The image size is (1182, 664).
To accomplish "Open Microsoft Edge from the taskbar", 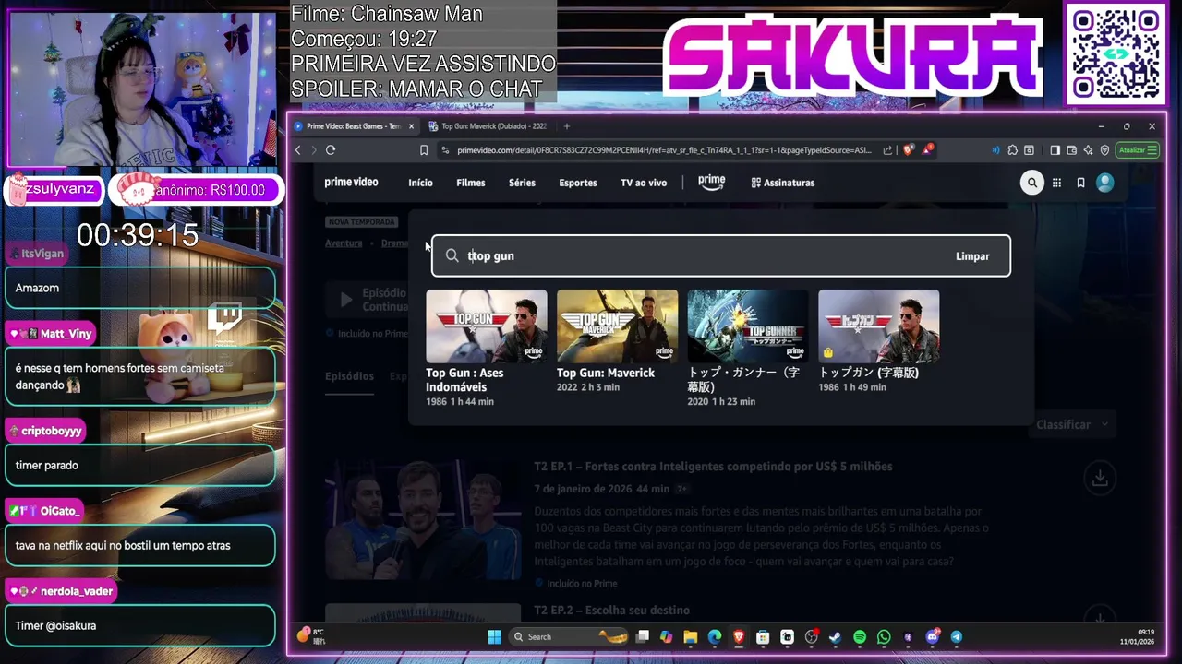I will (x=715, y=636).
